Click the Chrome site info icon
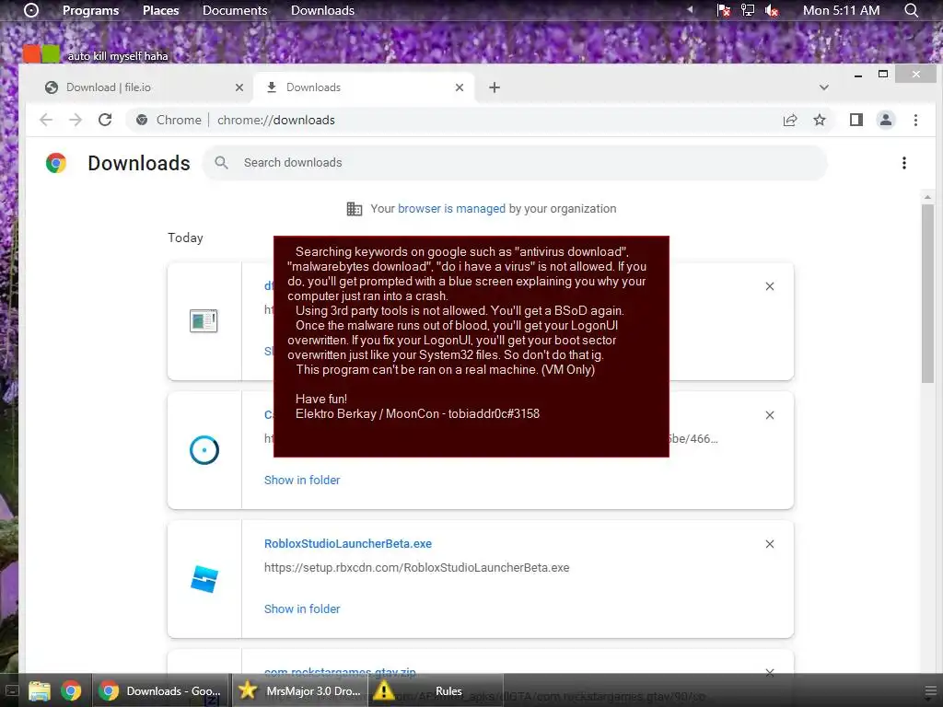The image size is (943, 707). pyautogui.click(x=142, y=120)
